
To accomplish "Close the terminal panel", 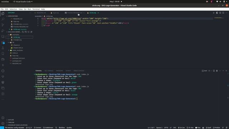I will (226, 71).
